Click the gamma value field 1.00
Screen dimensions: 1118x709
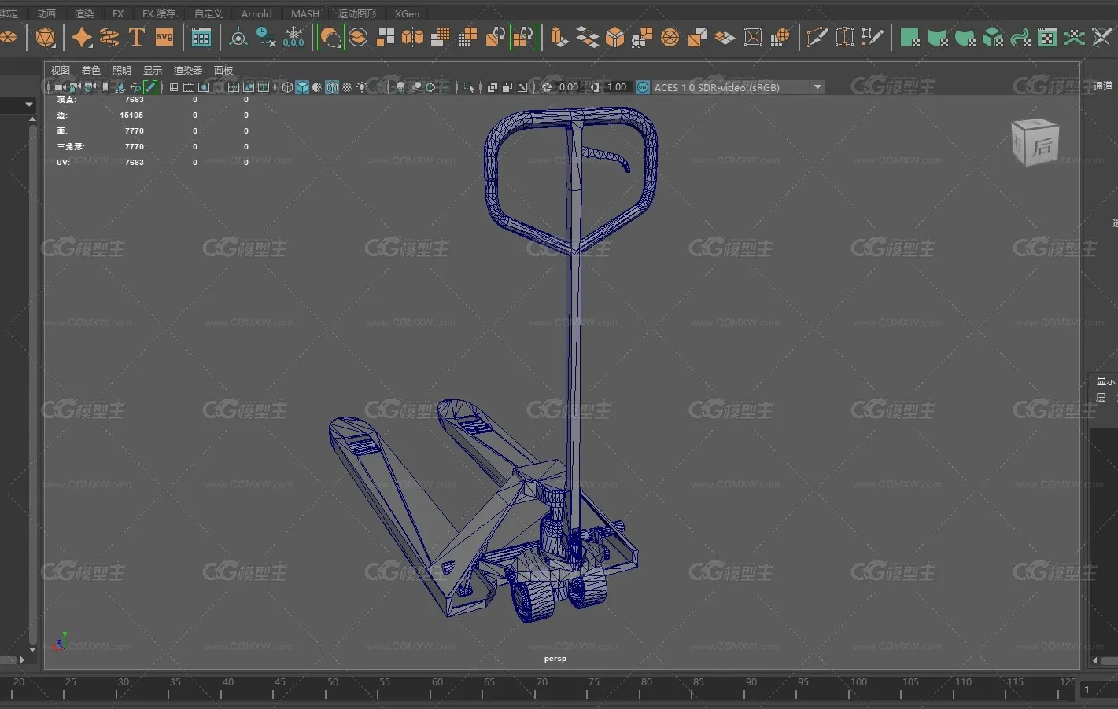click(x=617, y=87)
